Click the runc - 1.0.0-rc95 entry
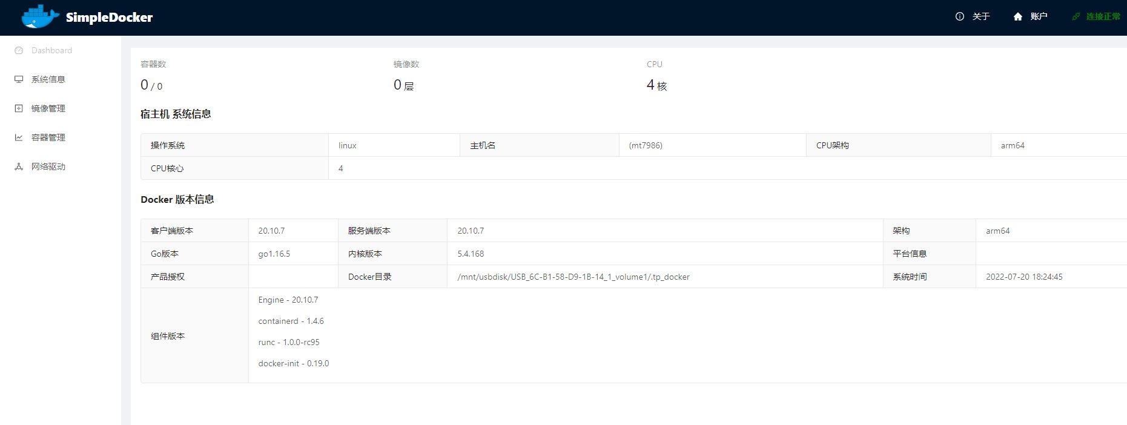Viewport: 1127px width, 425px height. [x=289, y=342]
